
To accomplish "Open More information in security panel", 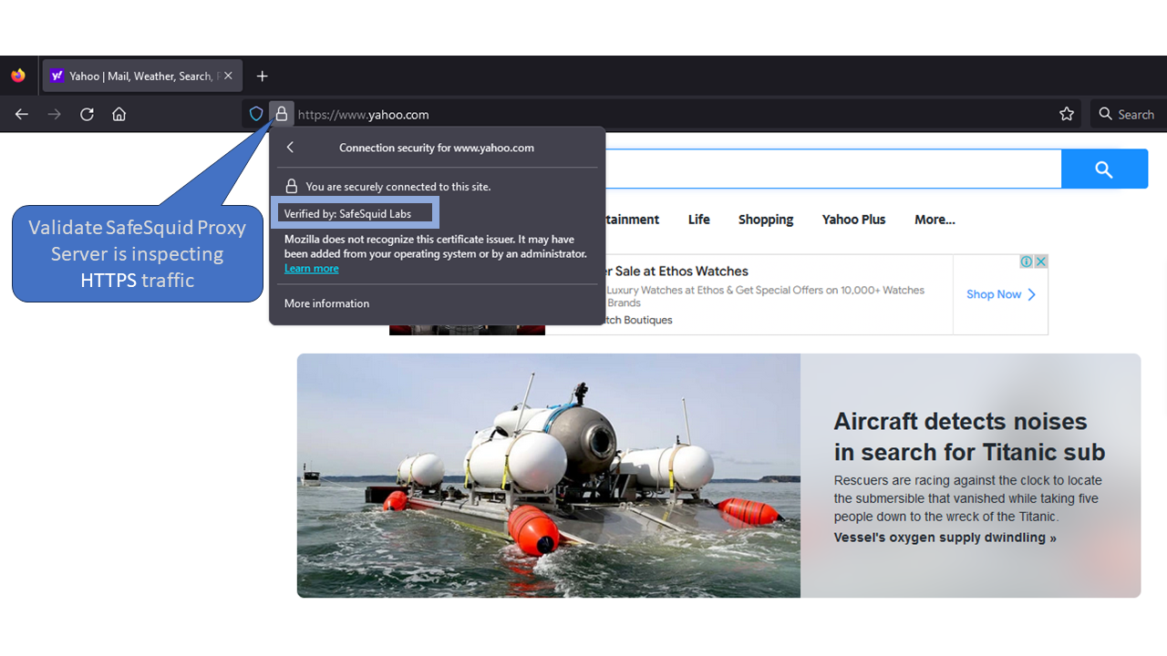I will (x=326, y=303).
